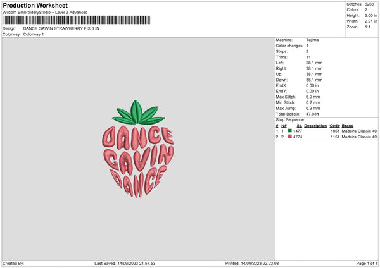Click stitch count 1477 in stop row 1
380x268 pixels.
(x=298, y=131)
